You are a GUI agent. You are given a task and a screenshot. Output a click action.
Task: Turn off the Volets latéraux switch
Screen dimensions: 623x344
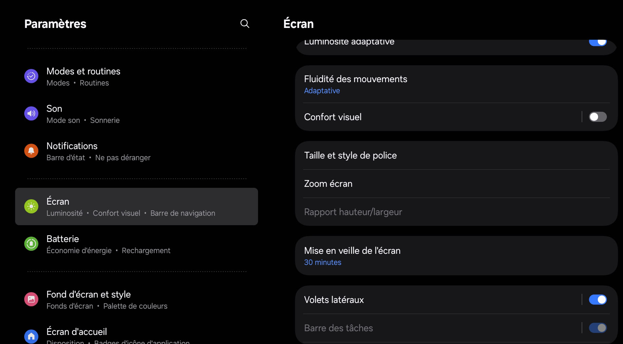(597, 300)
